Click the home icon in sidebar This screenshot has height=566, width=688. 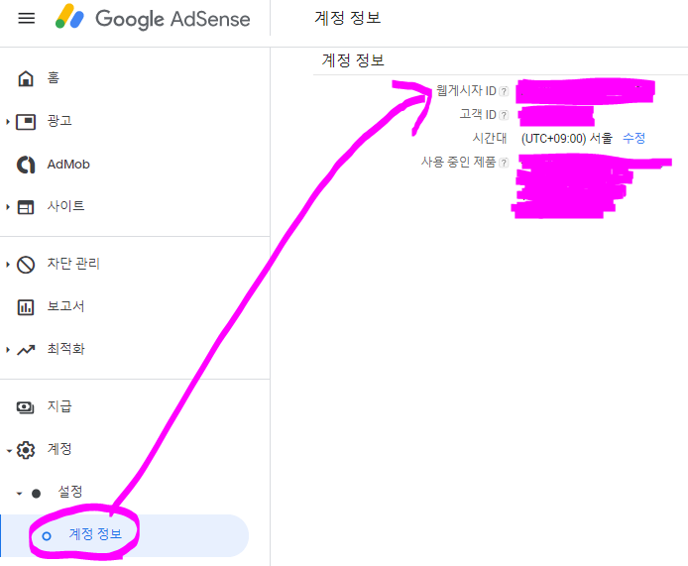point(26,78)
